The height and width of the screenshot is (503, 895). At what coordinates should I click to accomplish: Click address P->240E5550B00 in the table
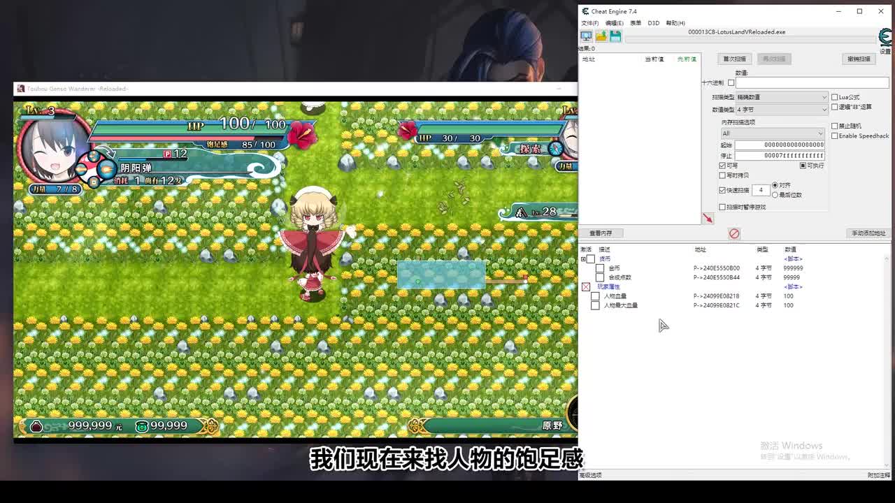[x=717, y=268]
